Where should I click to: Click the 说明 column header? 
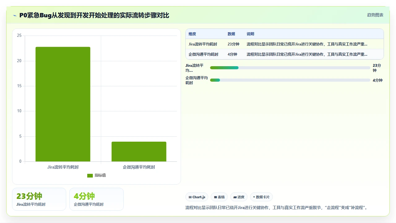[251, 34]
